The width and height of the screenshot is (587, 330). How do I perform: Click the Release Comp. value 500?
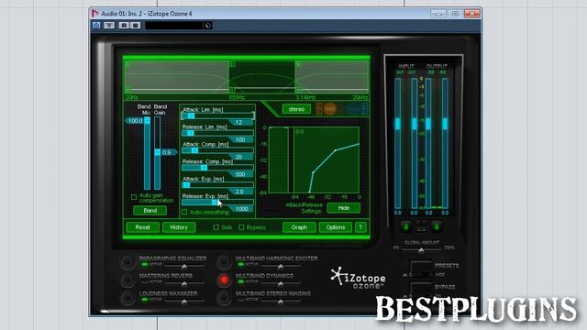click(x=240, y=174)
